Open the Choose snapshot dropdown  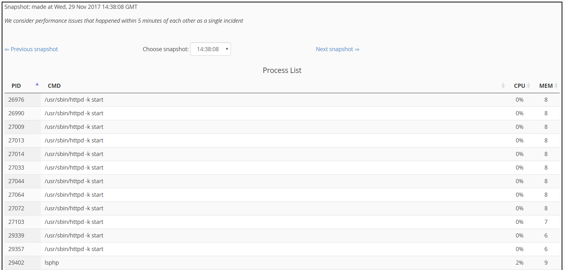[210, 49]
